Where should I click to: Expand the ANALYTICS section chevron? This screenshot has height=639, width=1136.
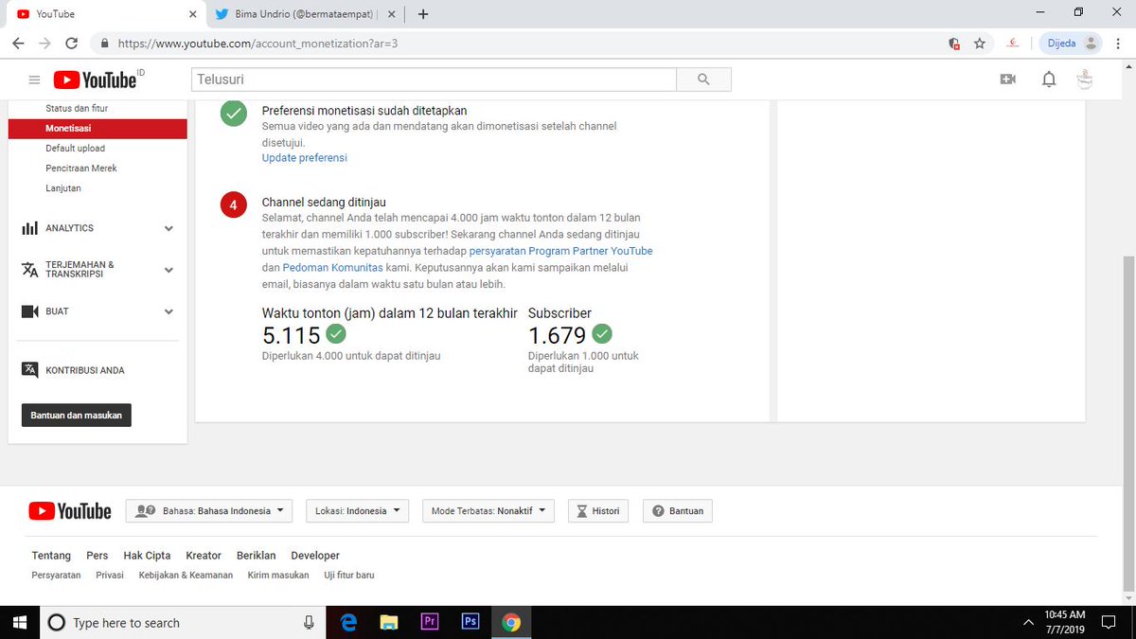(x=169, y=228)
